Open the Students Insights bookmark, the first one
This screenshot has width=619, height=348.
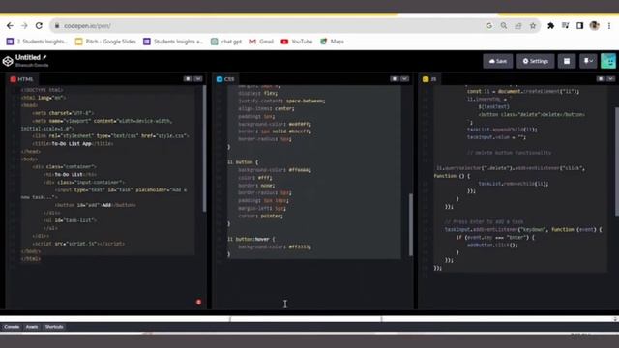click(x=37, y=42)
